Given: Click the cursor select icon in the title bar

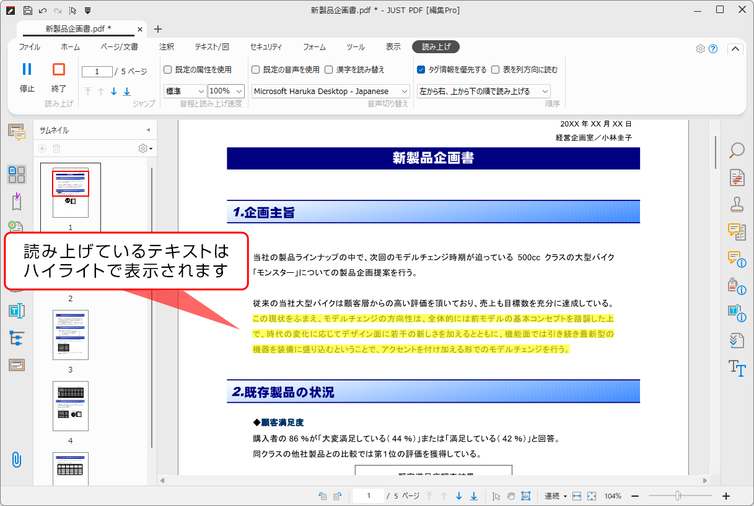Looking at the screenshot, I should pos(72,11).
